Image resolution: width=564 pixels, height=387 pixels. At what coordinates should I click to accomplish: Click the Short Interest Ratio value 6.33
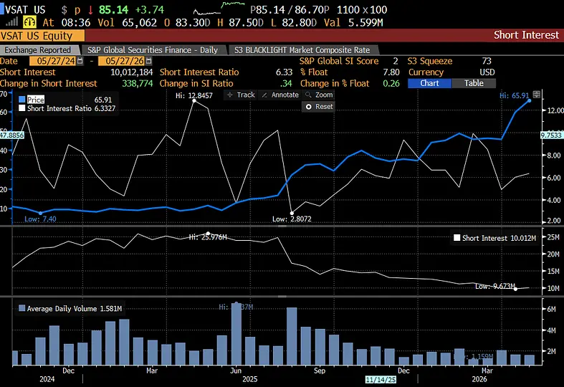click(x=285, y=72)
